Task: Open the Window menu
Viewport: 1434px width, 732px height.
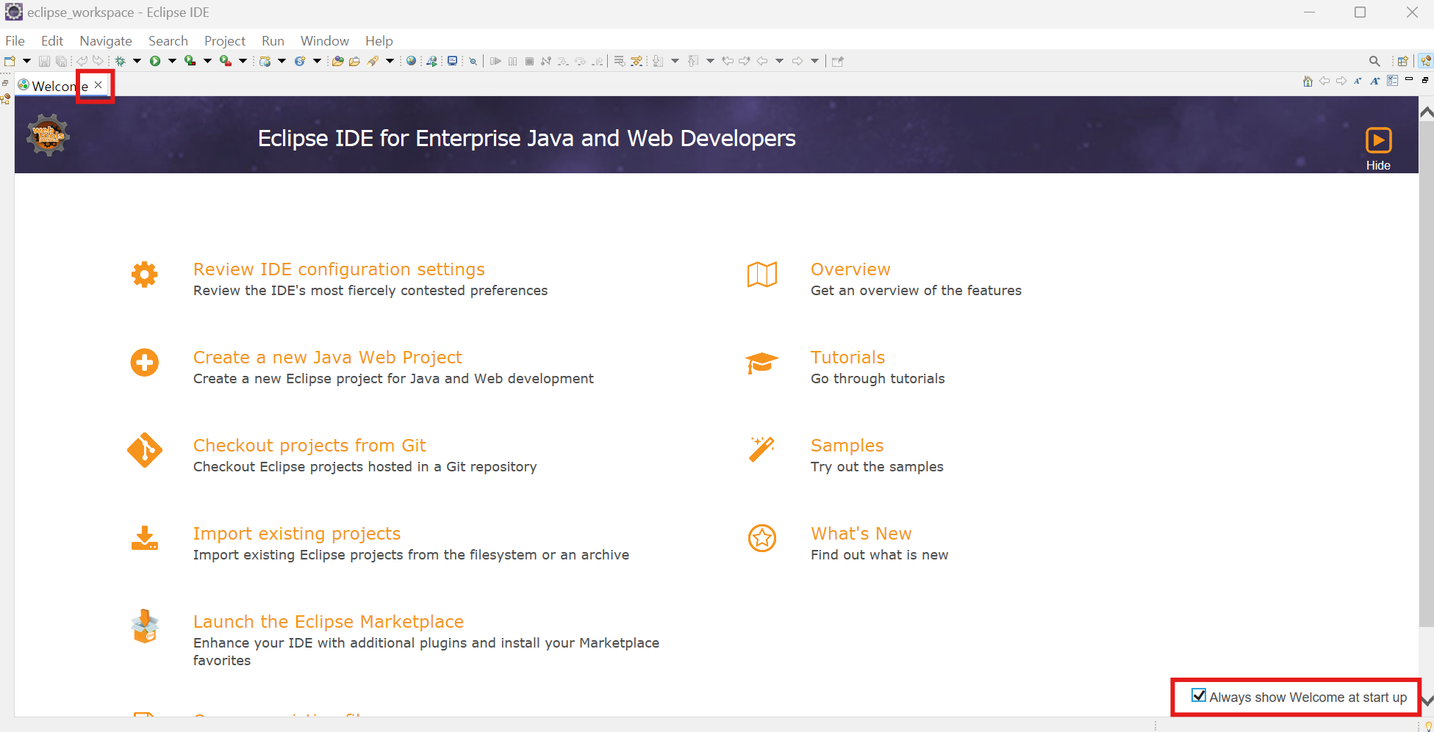Action: 325,41
